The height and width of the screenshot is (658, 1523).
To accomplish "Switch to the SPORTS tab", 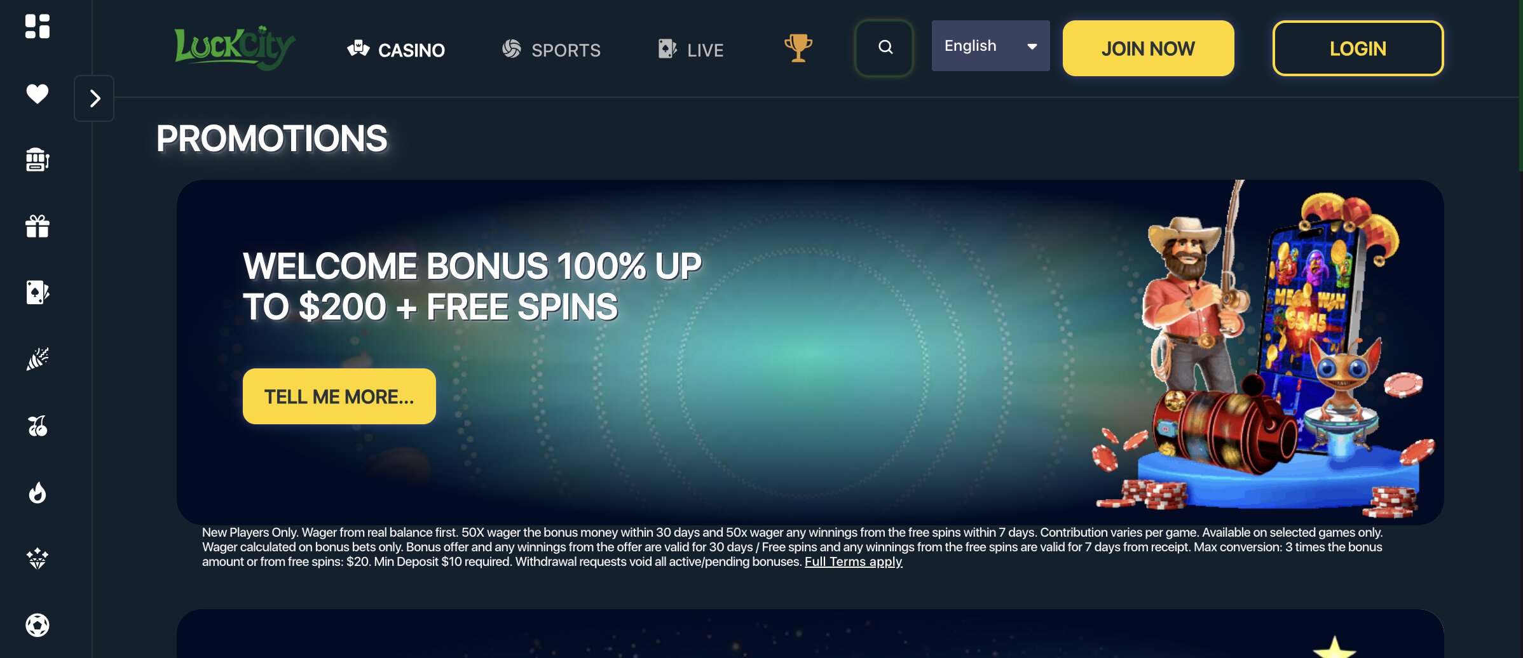I will coord(551,50).
